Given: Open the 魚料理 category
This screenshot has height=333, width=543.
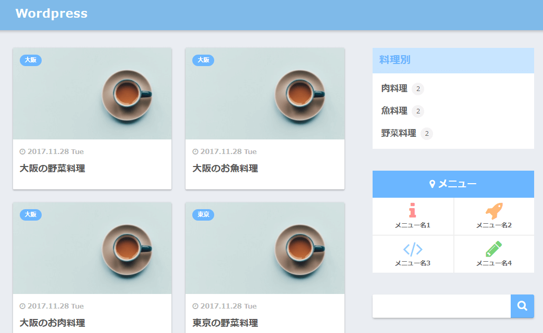Looking at the screenshot, I should click(394, 111).
